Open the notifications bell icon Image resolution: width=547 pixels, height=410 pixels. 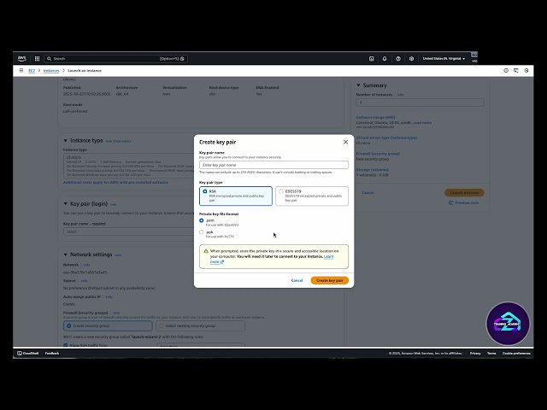coord(385,59)
